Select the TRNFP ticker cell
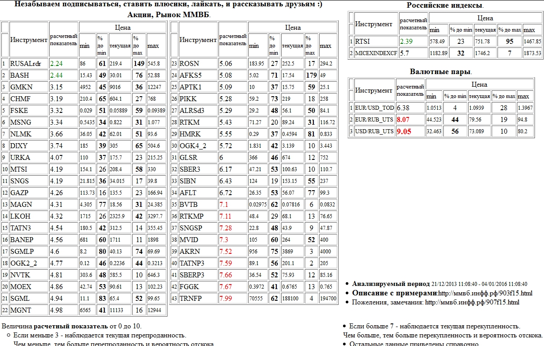The image size is (544, 346). pos(190,299)
